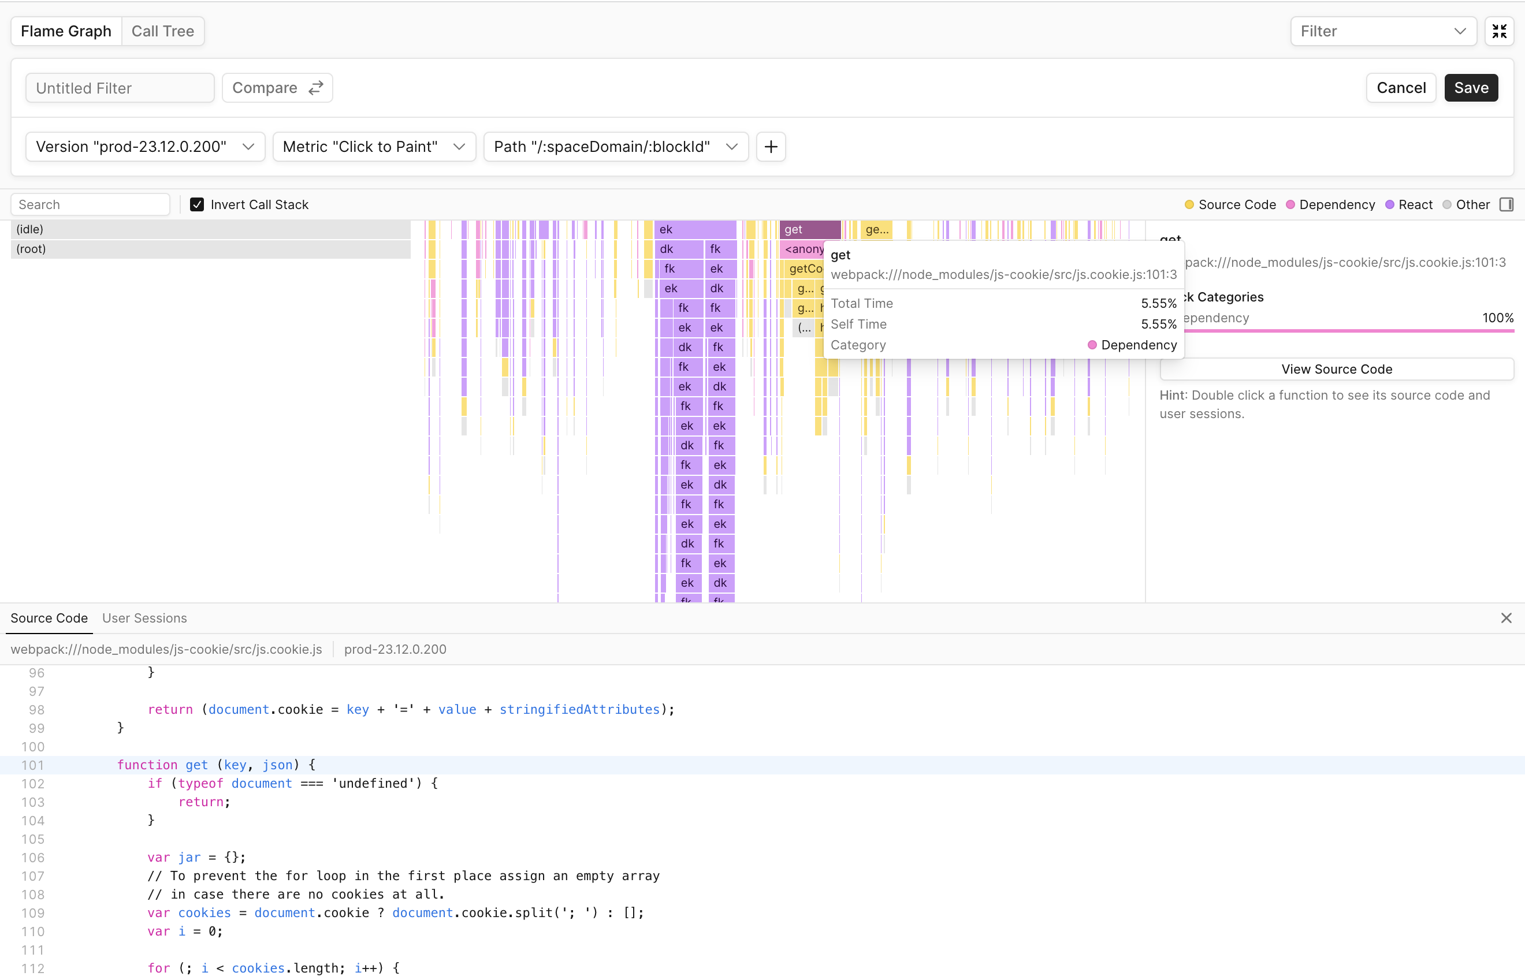The width and height of the screenshot is (1525, 976).
Task: Click the getCo flame block
Action: (x=805, y=268)
